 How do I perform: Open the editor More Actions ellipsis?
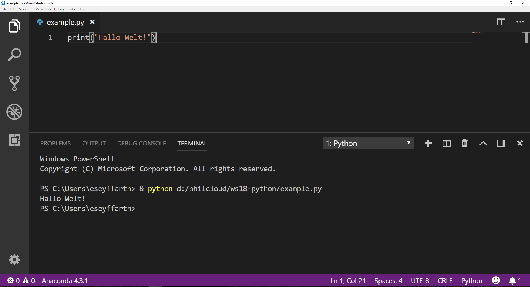pos(520,22)
